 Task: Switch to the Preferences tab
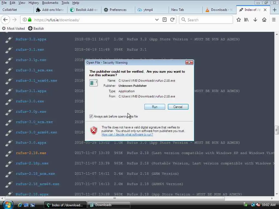(x=118, y=10)
